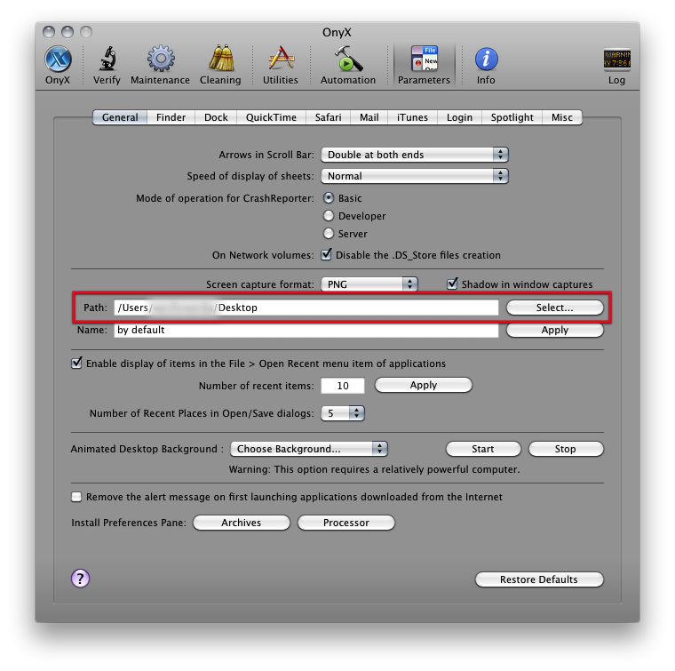
Task: Click the purple help question mark button
Action: tap(80, 578)
